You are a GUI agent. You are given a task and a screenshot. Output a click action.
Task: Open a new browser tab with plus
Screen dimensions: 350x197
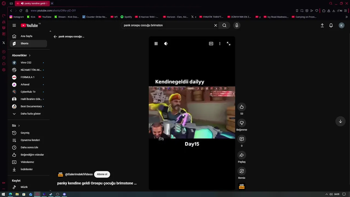[52, 3]
